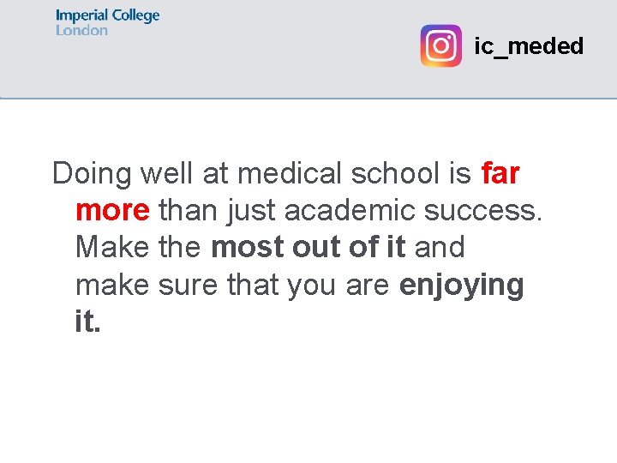The height and width of the screenshot is (463, 617).
Task: Click the word "and" after "most out of it"
Action: click(440, 248)
